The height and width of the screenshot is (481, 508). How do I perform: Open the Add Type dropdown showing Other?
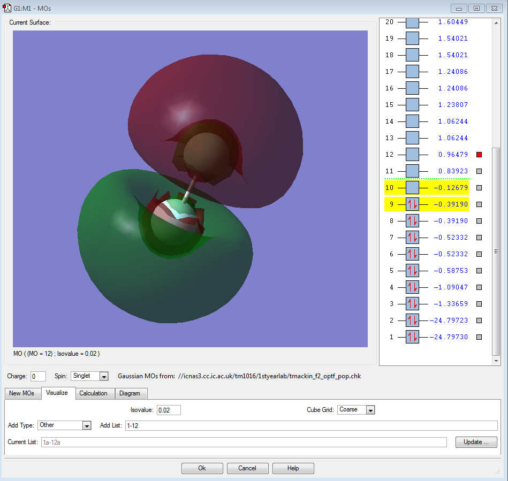click(87, 425)
